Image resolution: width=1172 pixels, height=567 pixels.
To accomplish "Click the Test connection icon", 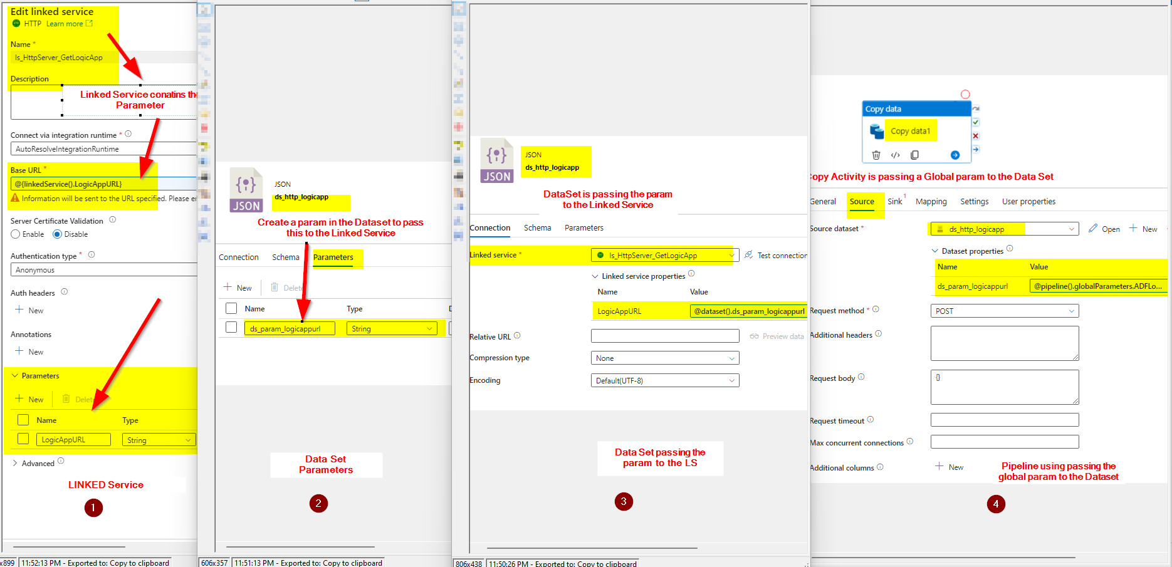I will (748, 255).
